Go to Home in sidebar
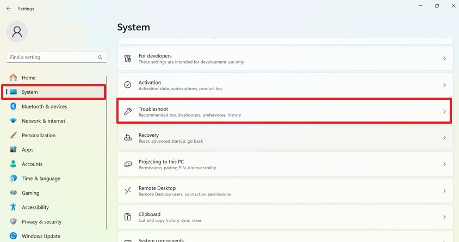Screen dimensions: 459x242 point(54,78)
